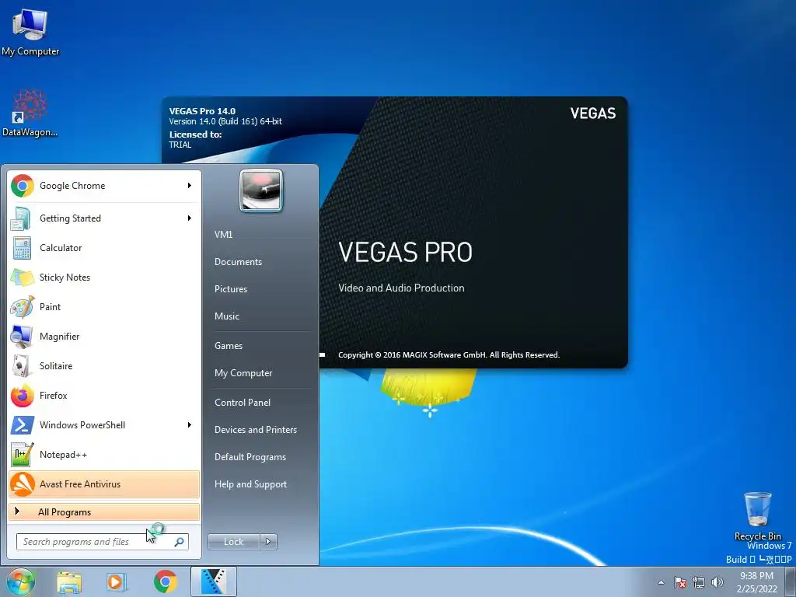
Task: Click the Windows Start orb
Action: point(21,581)
